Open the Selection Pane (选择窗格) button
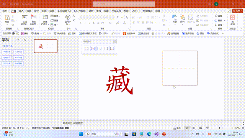Image resolution: width=245 pixels, height=138 pixels. pyautogui.click(x=173, y=33)
